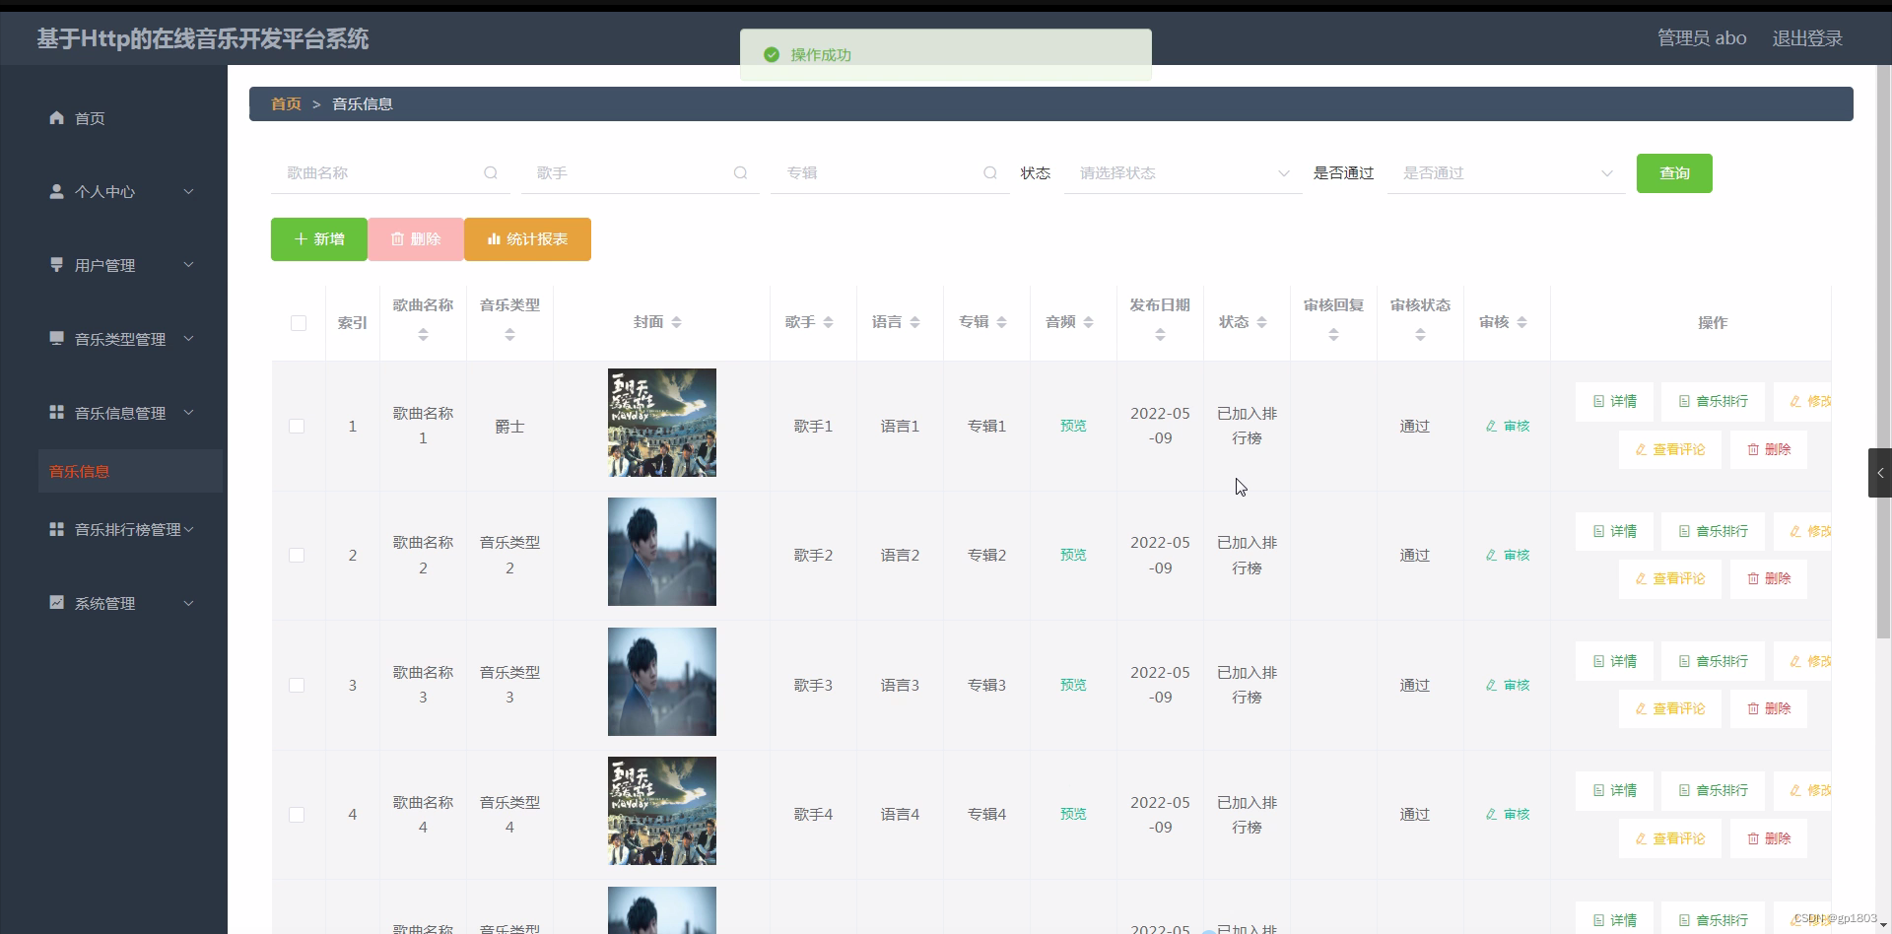This screenshot has height=934, width=1892.
Task: Click success check icon in notification
Action: (772, 55)
